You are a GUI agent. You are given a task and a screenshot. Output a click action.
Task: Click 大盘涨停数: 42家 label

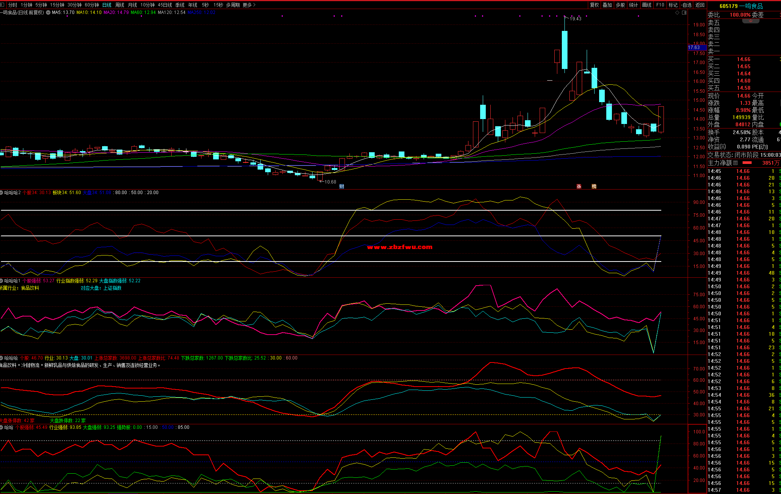[17, 421]
